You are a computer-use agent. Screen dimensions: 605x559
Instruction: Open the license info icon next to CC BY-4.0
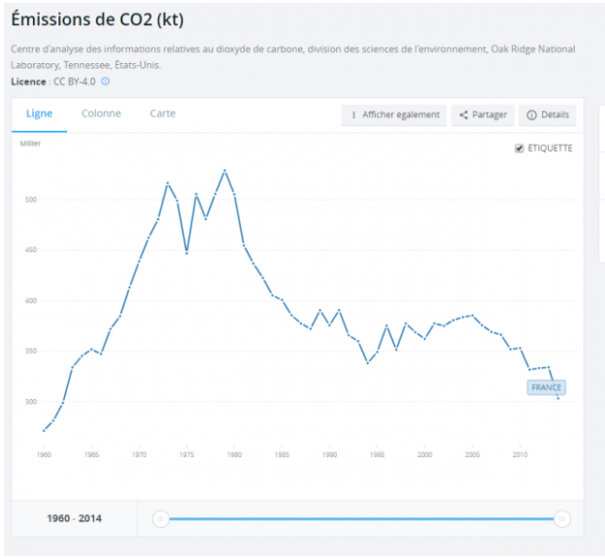pos(106,82)
